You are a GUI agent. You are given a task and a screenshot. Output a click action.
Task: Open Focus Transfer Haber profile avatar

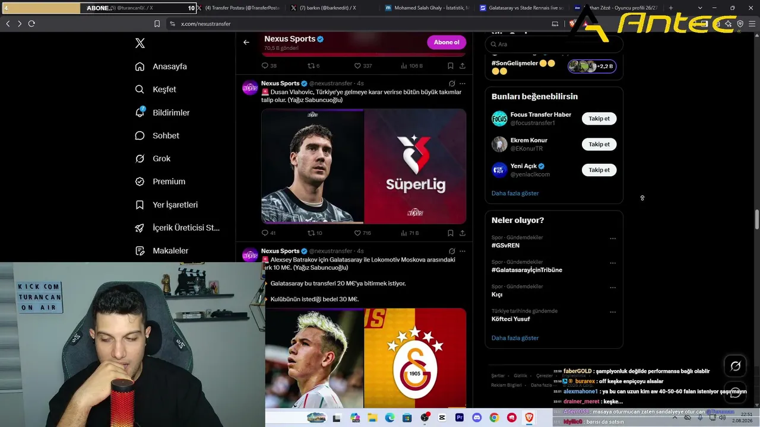point(499,119)
